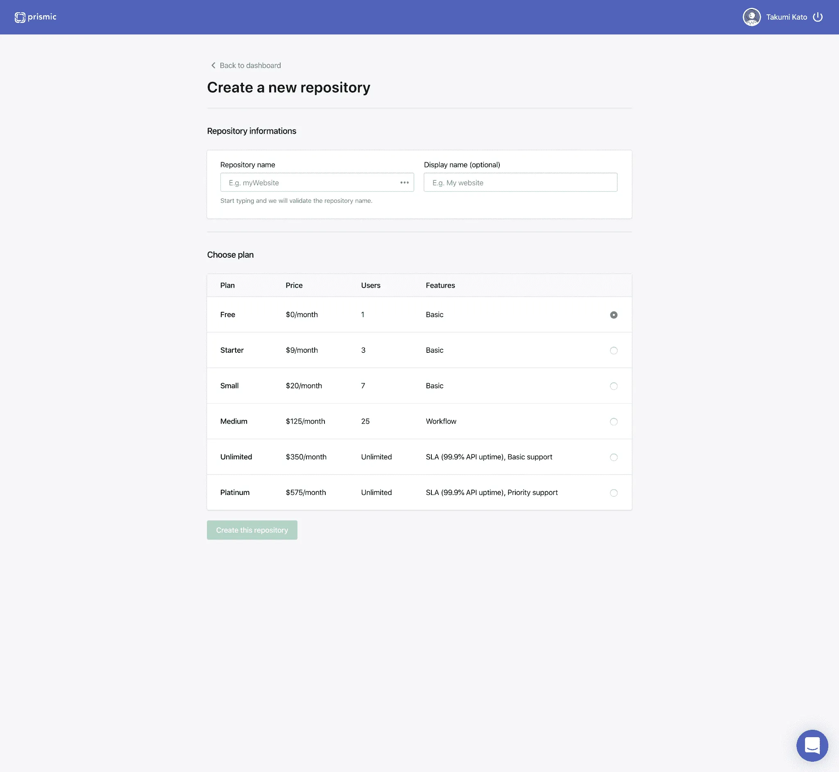The width and height of the screenshot is (839, 772).
Task: Select the Free plan radio button
Action: 613,315
